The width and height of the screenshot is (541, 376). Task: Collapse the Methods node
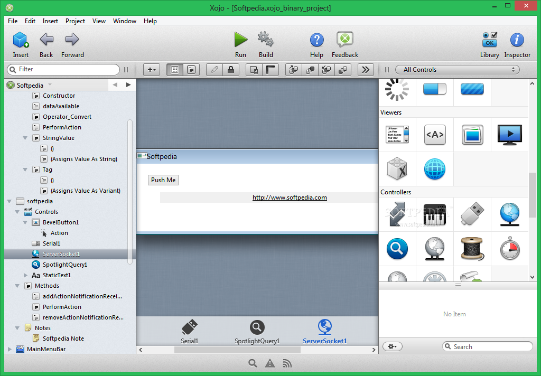(17, 286)
